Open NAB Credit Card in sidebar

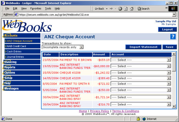(x=22, y=46)
